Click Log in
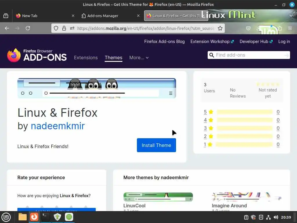 pos(284,42)
